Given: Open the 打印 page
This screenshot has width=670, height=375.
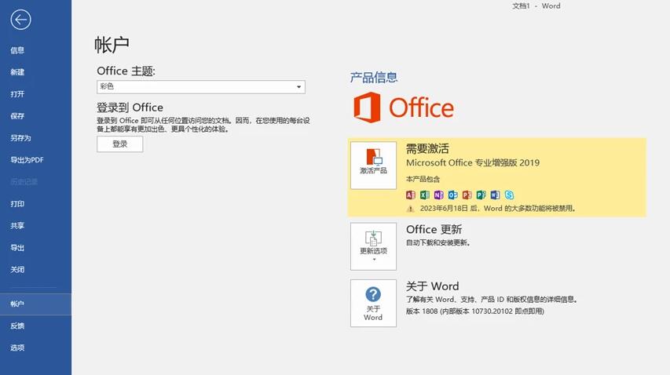Looking at the screenshot, I should [x=17, y=204].
